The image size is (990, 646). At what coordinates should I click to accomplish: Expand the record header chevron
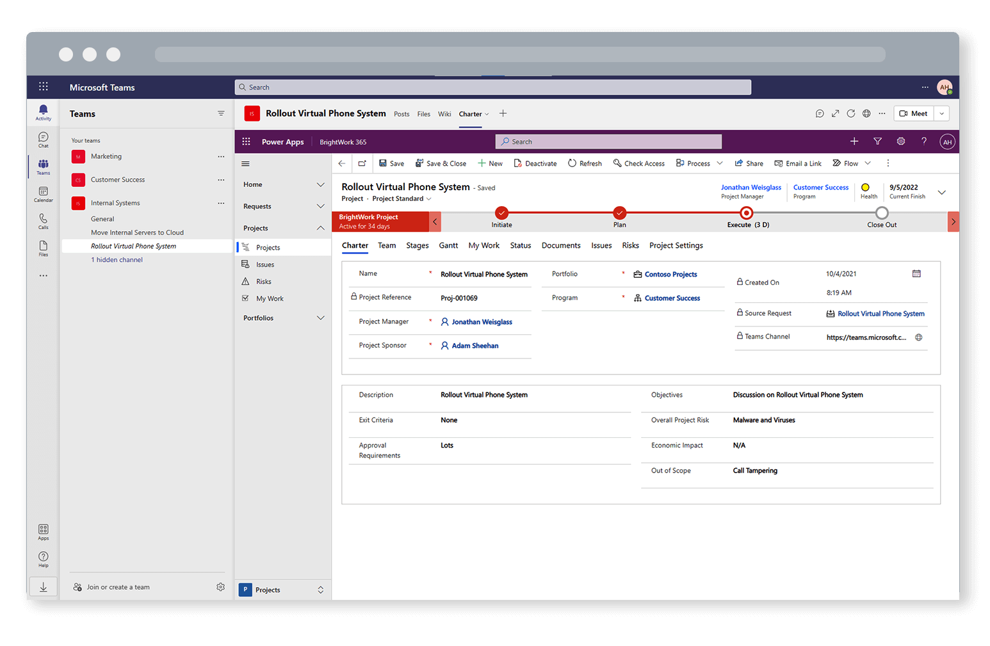(941, 192)
